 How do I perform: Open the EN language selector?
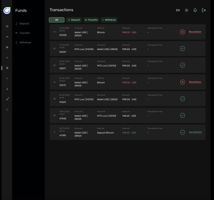(x=178, y=10)
